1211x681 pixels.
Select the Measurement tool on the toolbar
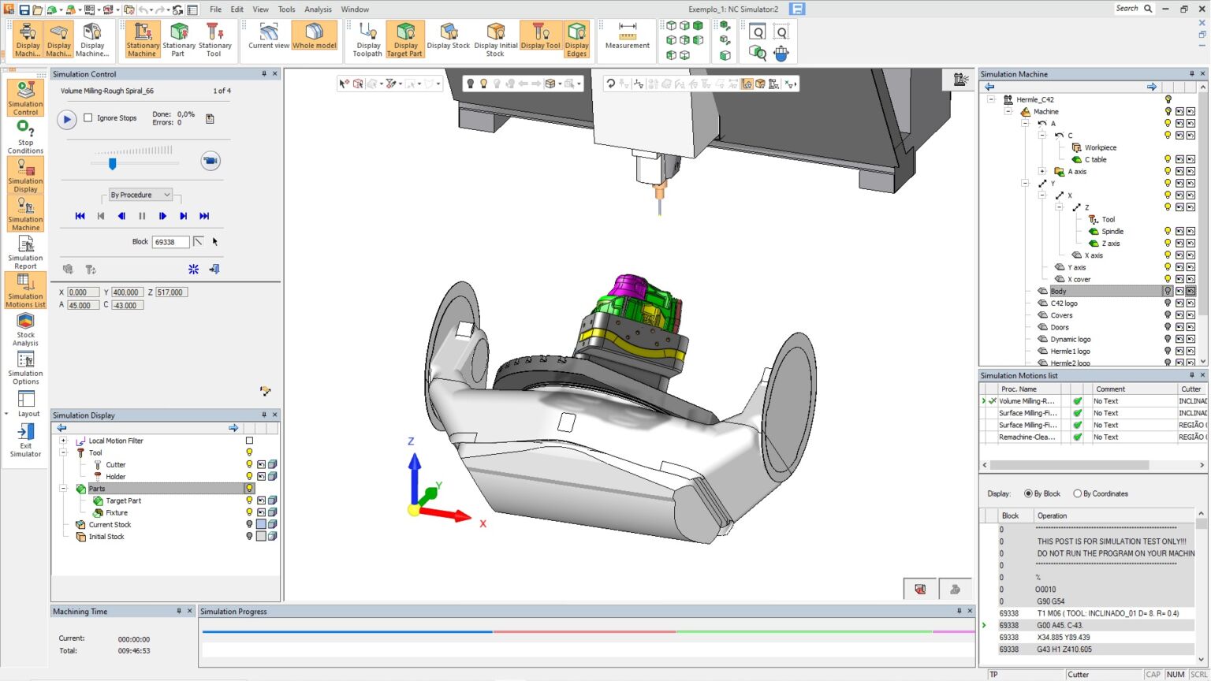[x=626, y=39]
